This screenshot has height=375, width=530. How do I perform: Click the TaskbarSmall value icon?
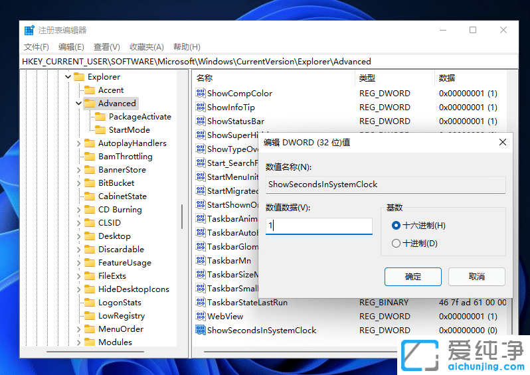click(x=201, y=288)
